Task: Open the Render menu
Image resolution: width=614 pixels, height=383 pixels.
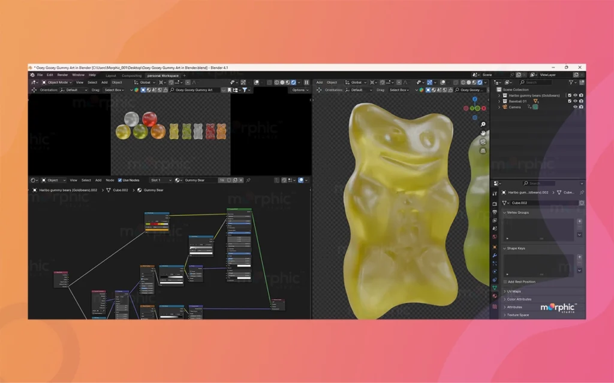Action: pos(63,75)
